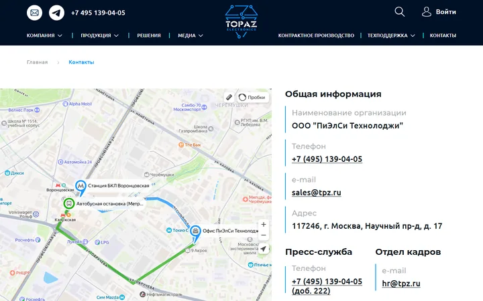This screenshot has height=301, width=483.
Task: Select the map ruler measurement tool
Action: point(229,98)
